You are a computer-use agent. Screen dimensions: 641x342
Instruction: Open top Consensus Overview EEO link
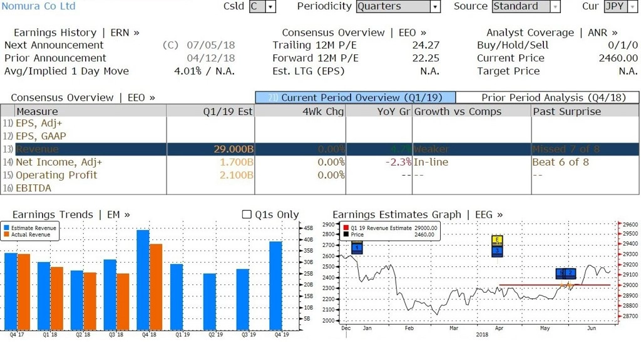click(x=354, y=33)
